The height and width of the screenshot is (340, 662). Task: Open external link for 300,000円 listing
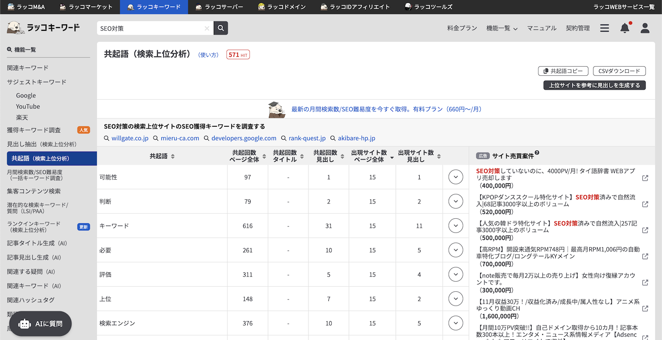645,283
